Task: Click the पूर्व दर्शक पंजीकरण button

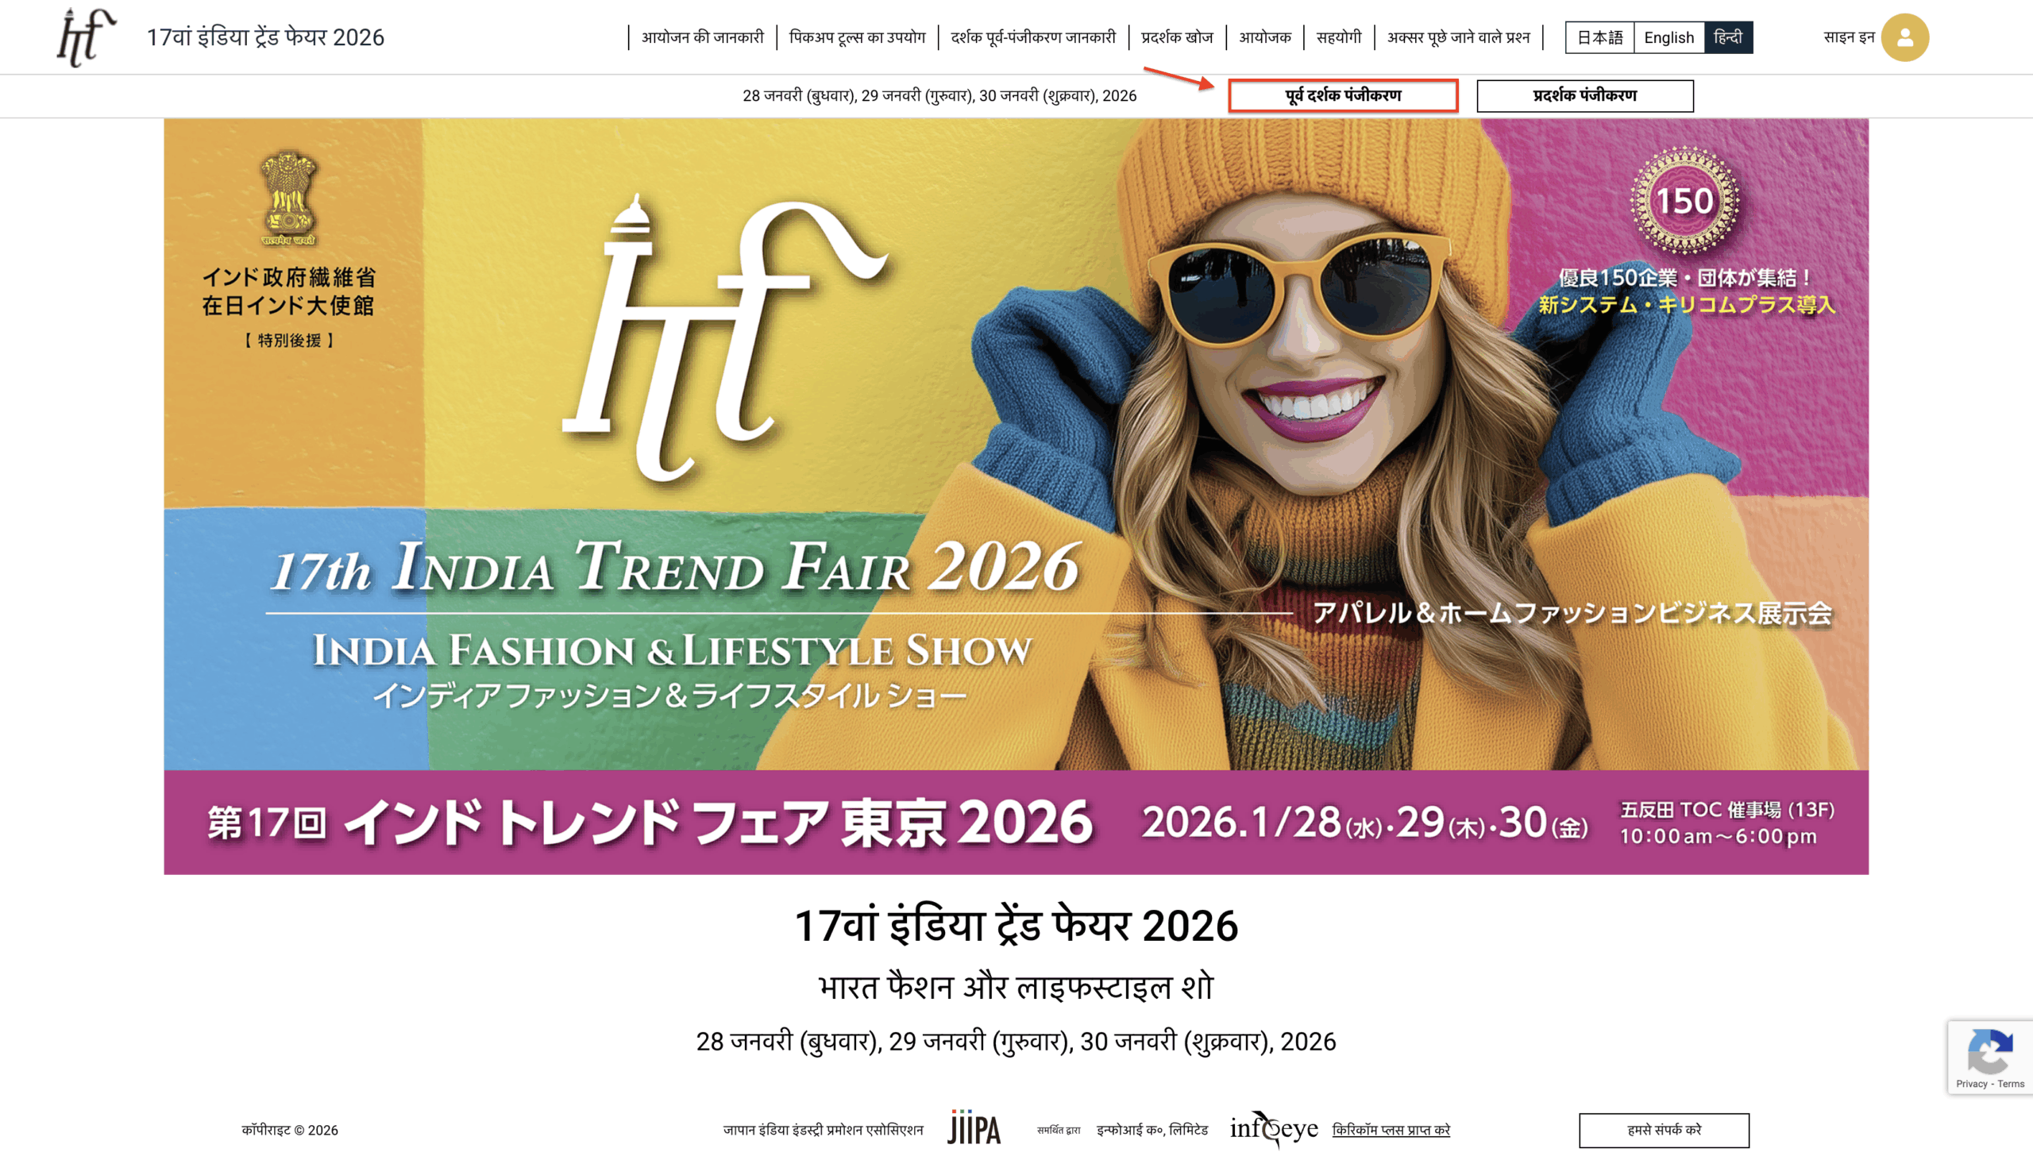Action: click(1343, 96)
